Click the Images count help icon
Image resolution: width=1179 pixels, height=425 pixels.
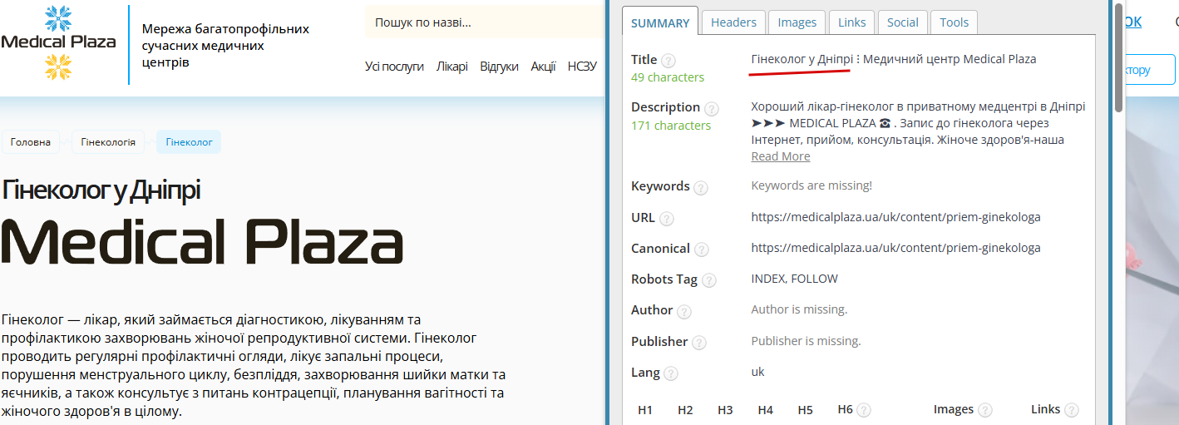[x=984, y=410]
